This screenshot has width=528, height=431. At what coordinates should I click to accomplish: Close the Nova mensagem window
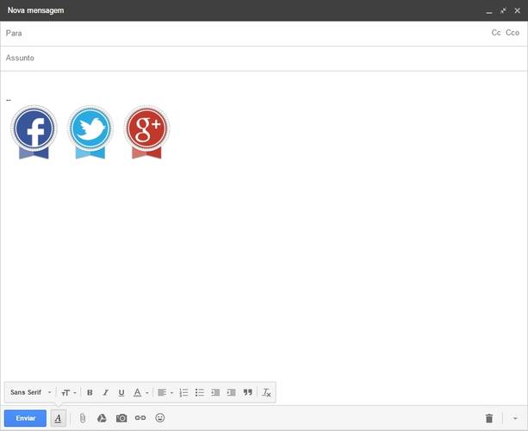(517, 11)
